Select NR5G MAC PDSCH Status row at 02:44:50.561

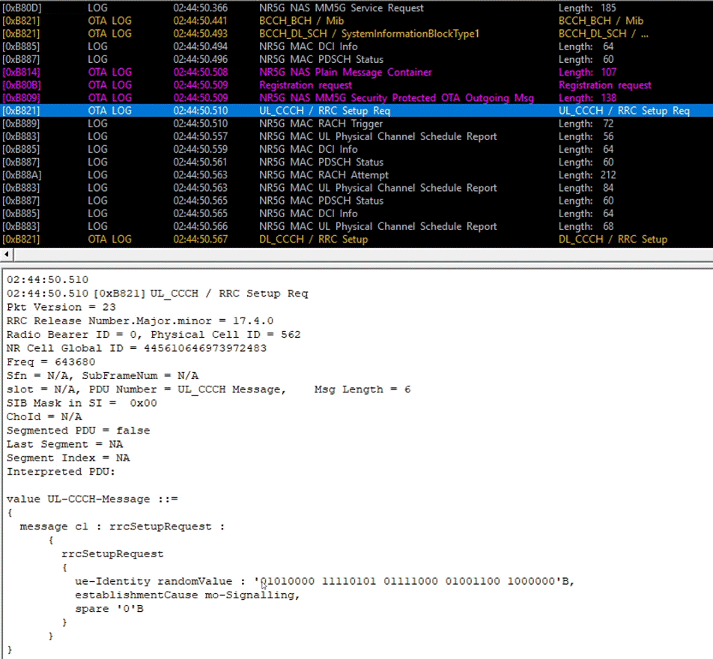(356, 162)
